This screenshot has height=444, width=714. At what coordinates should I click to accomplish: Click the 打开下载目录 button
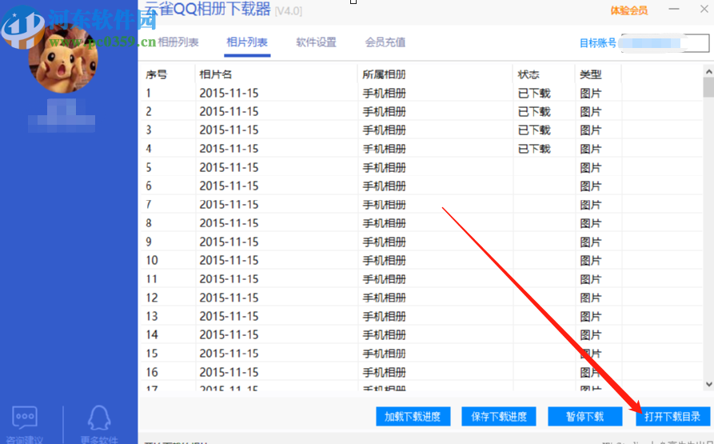click(x=673, y=416)
